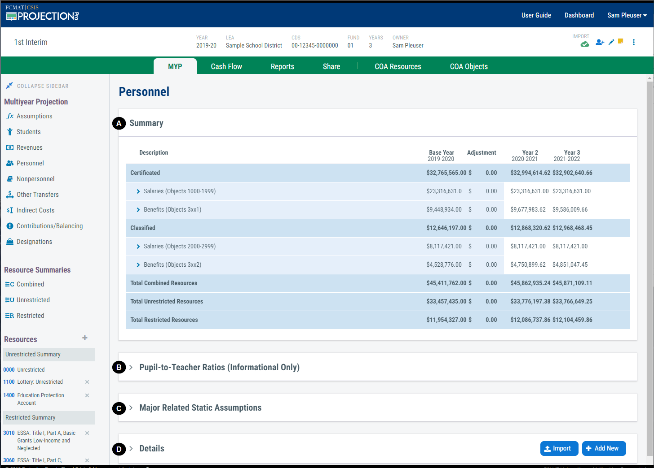The image size is (654, 468).
Task: Open the Restricted resource summary icon
Action: pos(9,316)
